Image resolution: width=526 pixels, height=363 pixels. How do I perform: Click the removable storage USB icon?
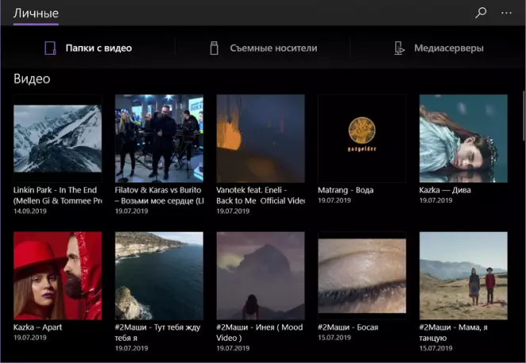214,48
